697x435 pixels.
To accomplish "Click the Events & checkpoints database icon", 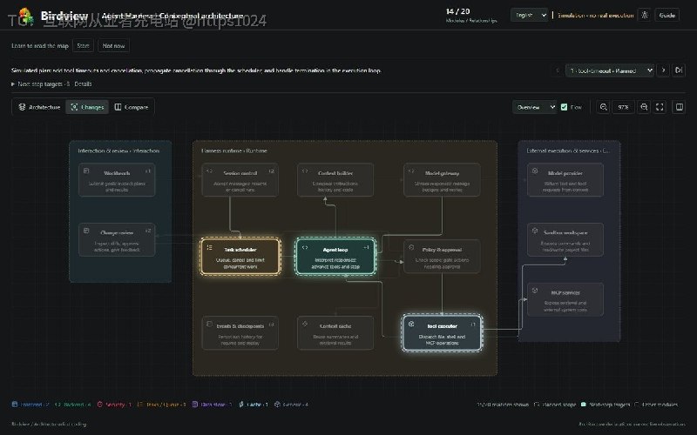I will tap(209, 324).
